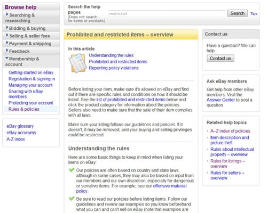The image size is (268, 213).
Task: Jump to Understanding the rules section
Action: (111, 55)
